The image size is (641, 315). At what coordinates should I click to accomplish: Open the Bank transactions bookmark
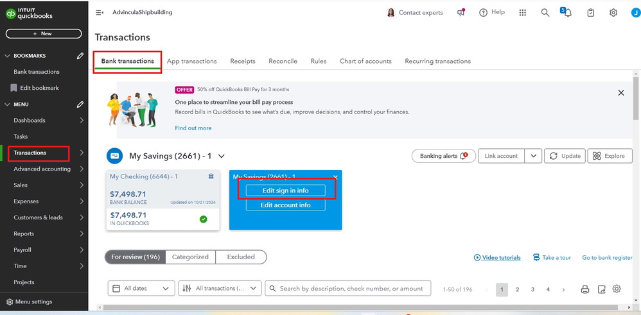point(37,72)
